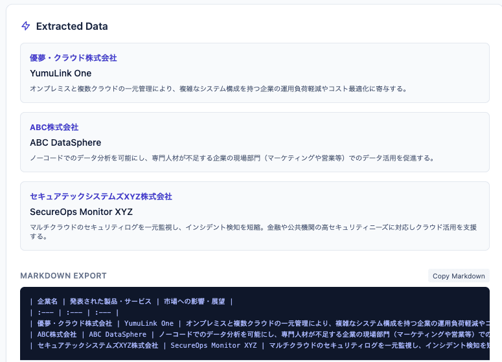Click the markdown header row with 企業名
Viewport: 502px width, 362px height.
tap(131, 302)
